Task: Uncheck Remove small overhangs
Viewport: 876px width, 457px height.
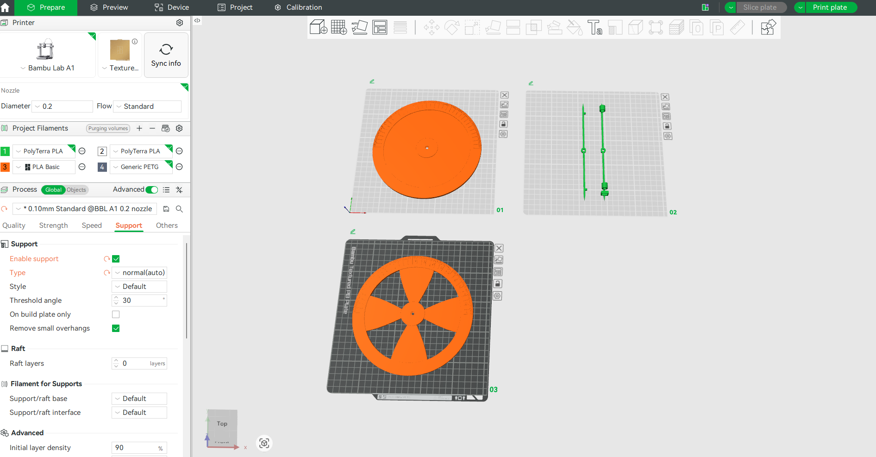Action: 116,328
